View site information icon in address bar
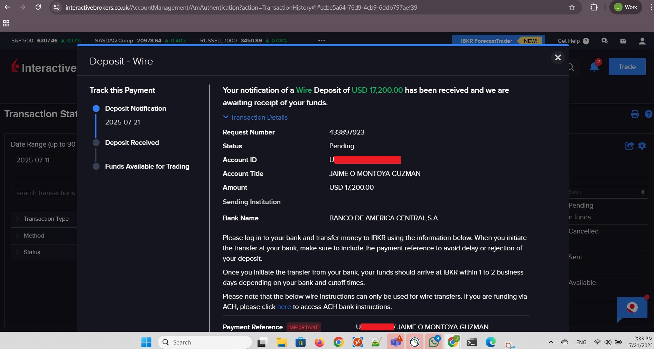Image resolution: width=654 pixels, height=349 pixels. 57,7
